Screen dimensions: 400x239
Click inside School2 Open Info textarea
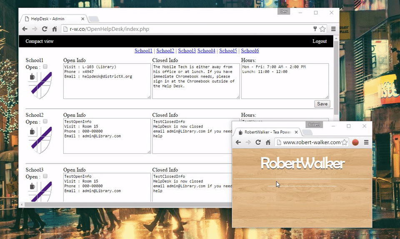pyautogui.click(x=107, y=136)
